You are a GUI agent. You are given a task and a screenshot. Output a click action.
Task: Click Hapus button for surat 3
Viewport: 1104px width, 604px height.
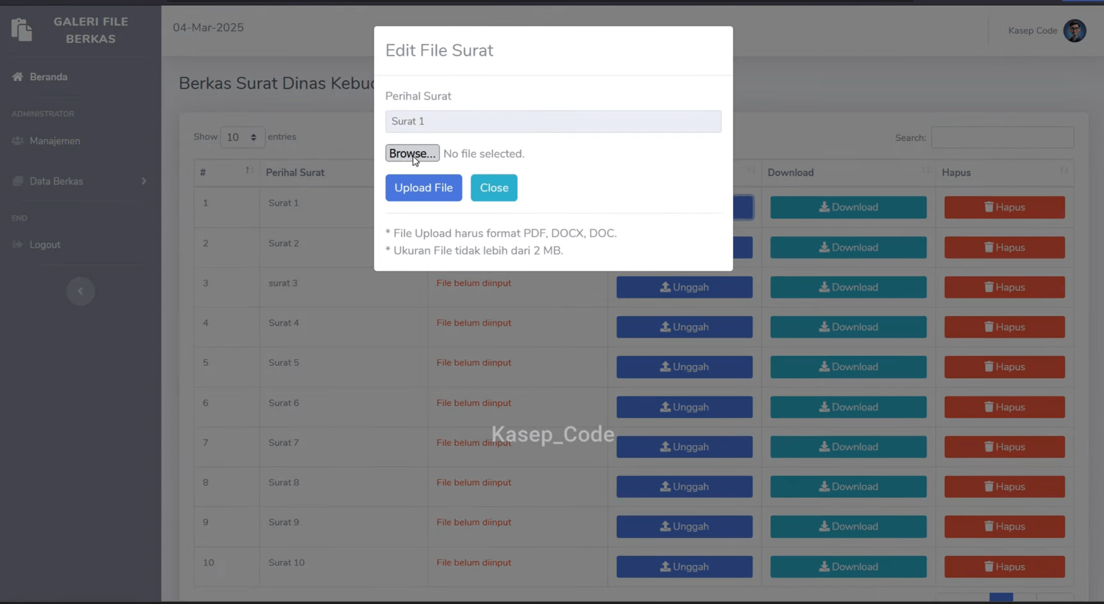1004,287
